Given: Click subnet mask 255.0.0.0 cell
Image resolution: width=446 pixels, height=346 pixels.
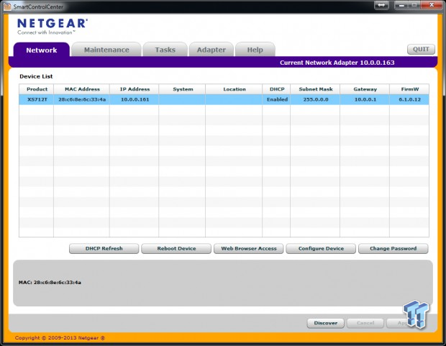Looking at the screenshot, I should point(315,99).
